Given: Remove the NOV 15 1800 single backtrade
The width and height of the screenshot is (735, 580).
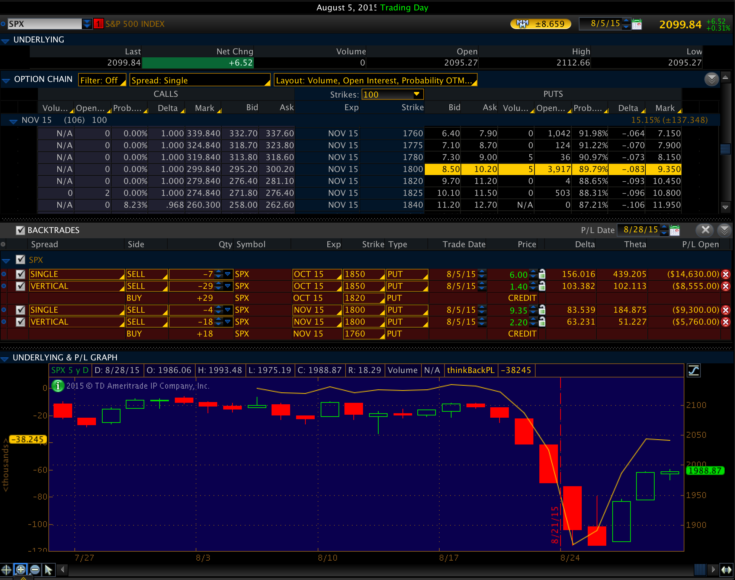Looking at the screenshot, I should pyautogui.click(x=725, y=310).
